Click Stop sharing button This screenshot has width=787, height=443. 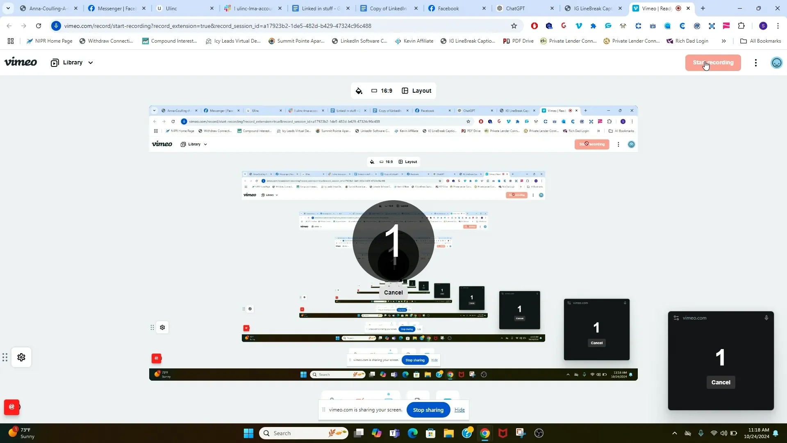(428, 410)
